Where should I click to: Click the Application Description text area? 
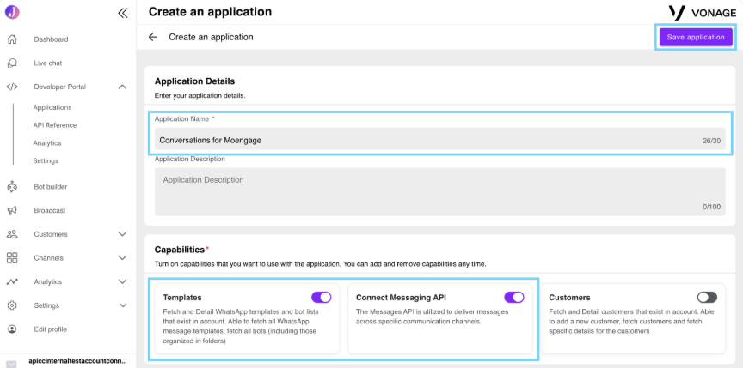[439, 192]
